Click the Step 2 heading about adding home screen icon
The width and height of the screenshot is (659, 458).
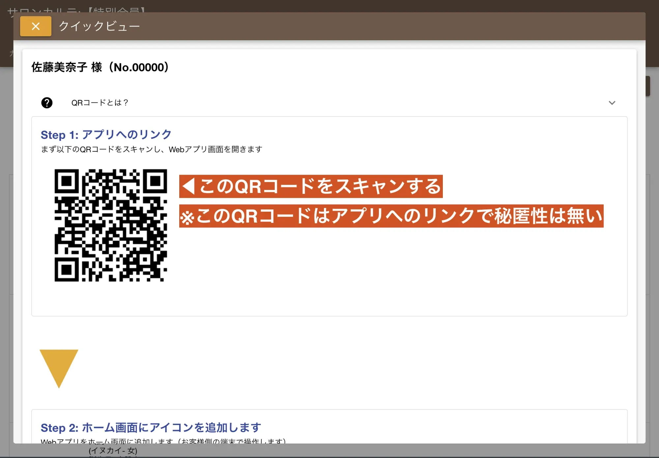(x=150, y=428)
